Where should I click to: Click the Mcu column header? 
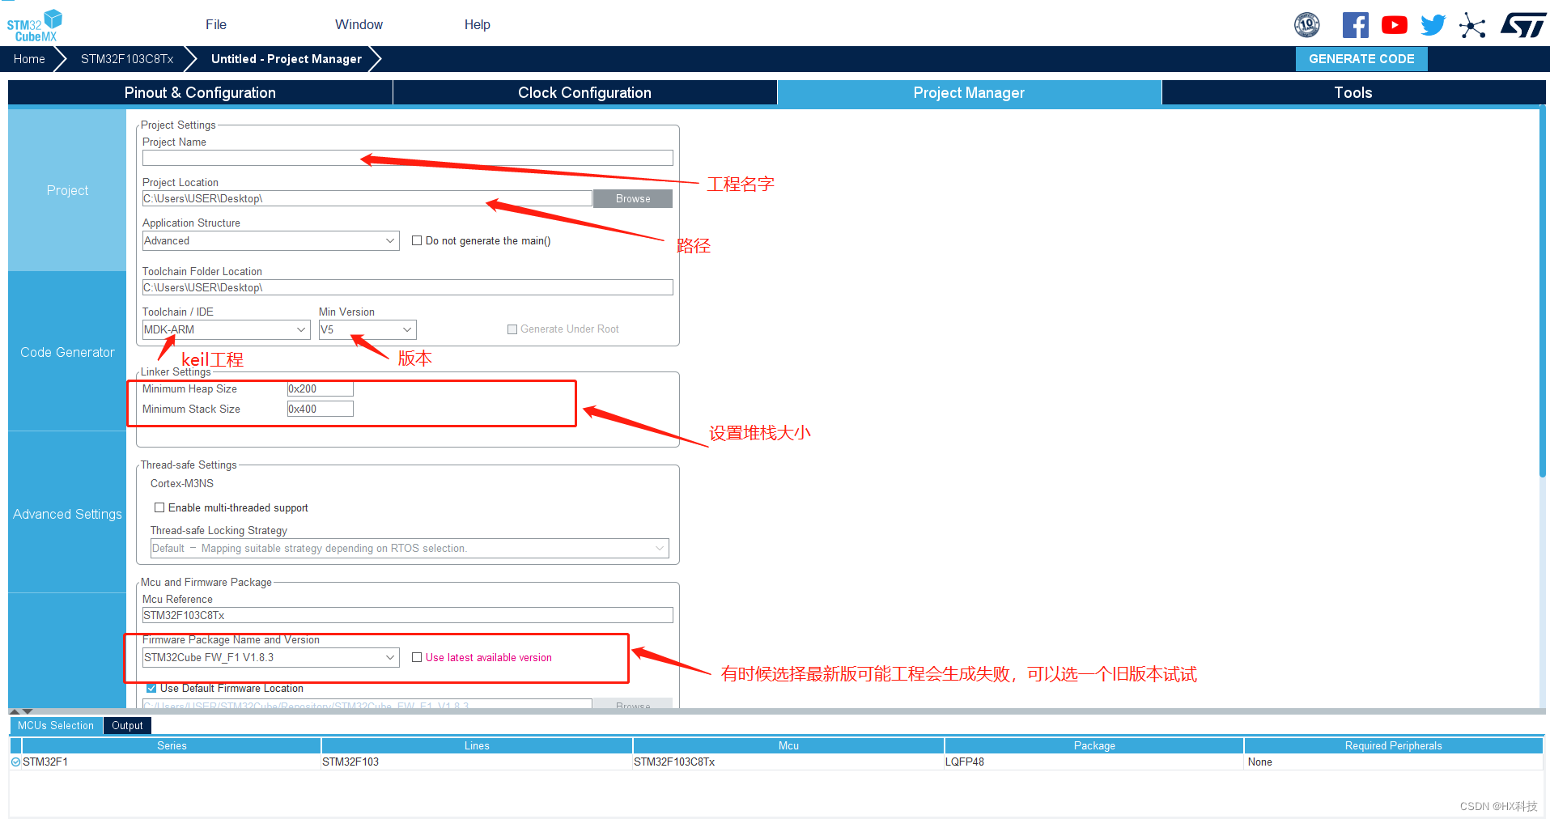tap(788, 745)
